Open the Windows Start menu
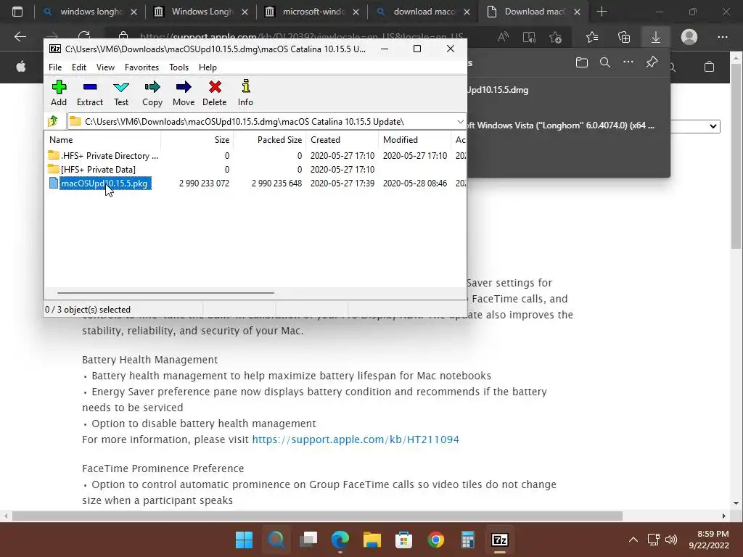The width and height of the screenshot is (743, 557). tap(244, 540)
